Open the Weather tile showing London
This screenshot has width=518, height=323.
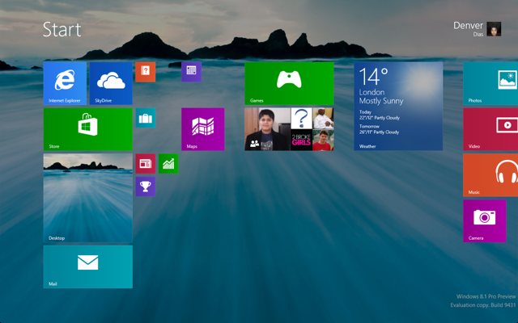coord(398,106)
